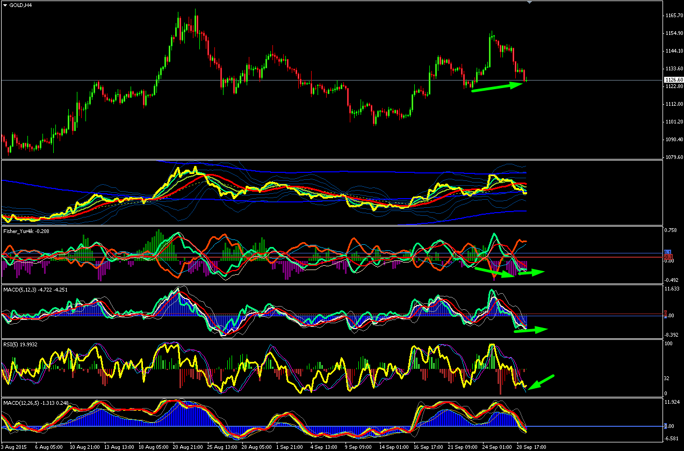This screenshot has width=684, height=451.
Task: Click price scale value 1165.70
Action: click(673, 16)
